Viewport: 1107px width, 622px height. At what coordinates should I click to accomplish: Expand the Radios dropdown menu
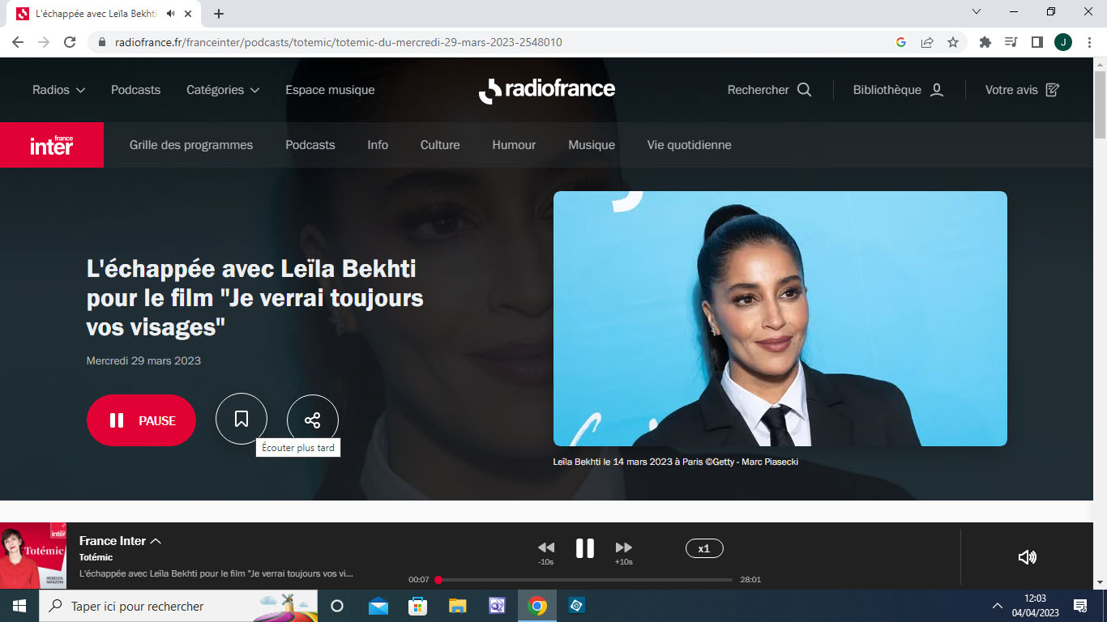pos(59,90)
